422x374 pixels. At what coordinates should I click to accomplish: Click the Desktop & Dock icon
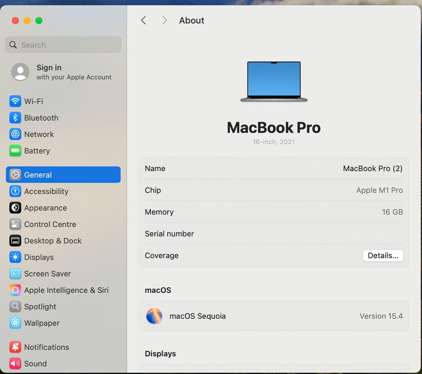coord(15,240)
